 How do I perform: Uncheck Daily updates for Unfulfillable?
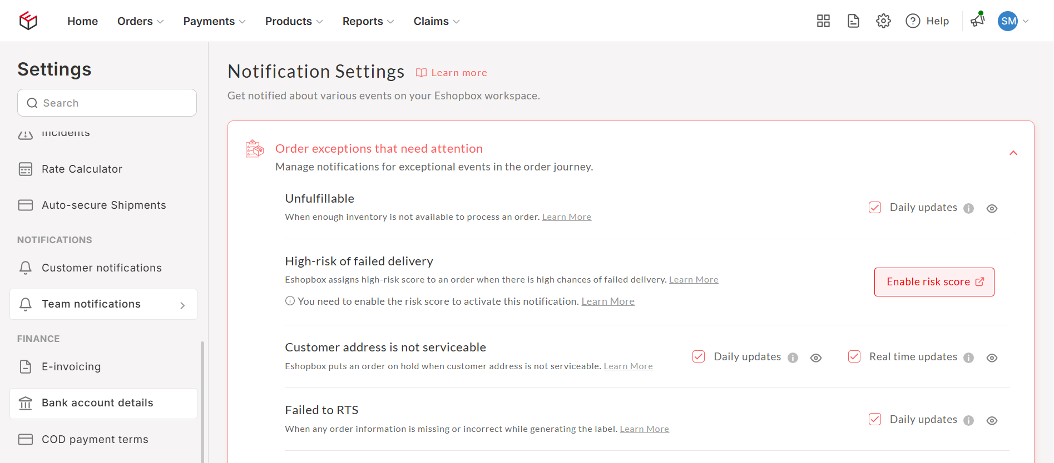[x=875, y=208]
